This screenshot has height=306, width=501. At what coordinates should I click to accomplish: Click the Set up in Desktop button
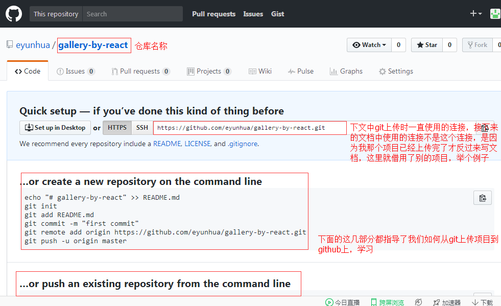coord(55,128)
